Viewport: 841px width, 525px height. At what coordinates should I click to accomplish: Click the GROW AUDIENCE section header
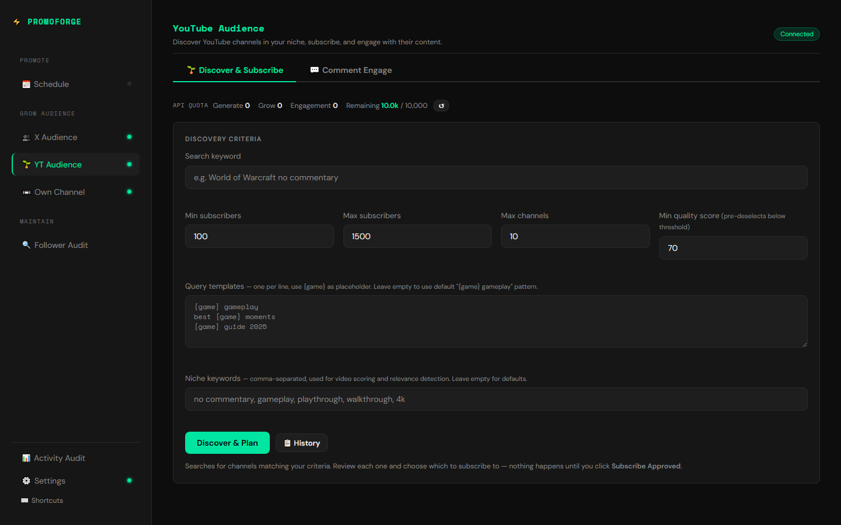(x=47, y=114)
